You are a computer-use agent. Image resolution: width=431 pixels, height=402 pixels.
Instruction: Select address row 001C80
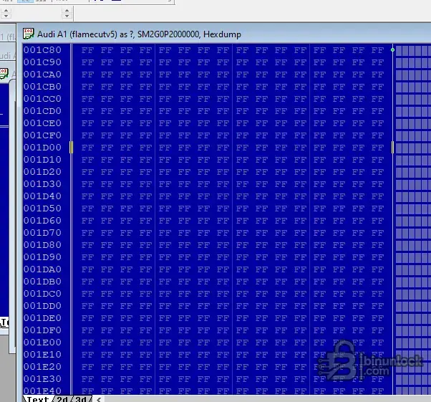pyautogui.click(x=42, y=50)
